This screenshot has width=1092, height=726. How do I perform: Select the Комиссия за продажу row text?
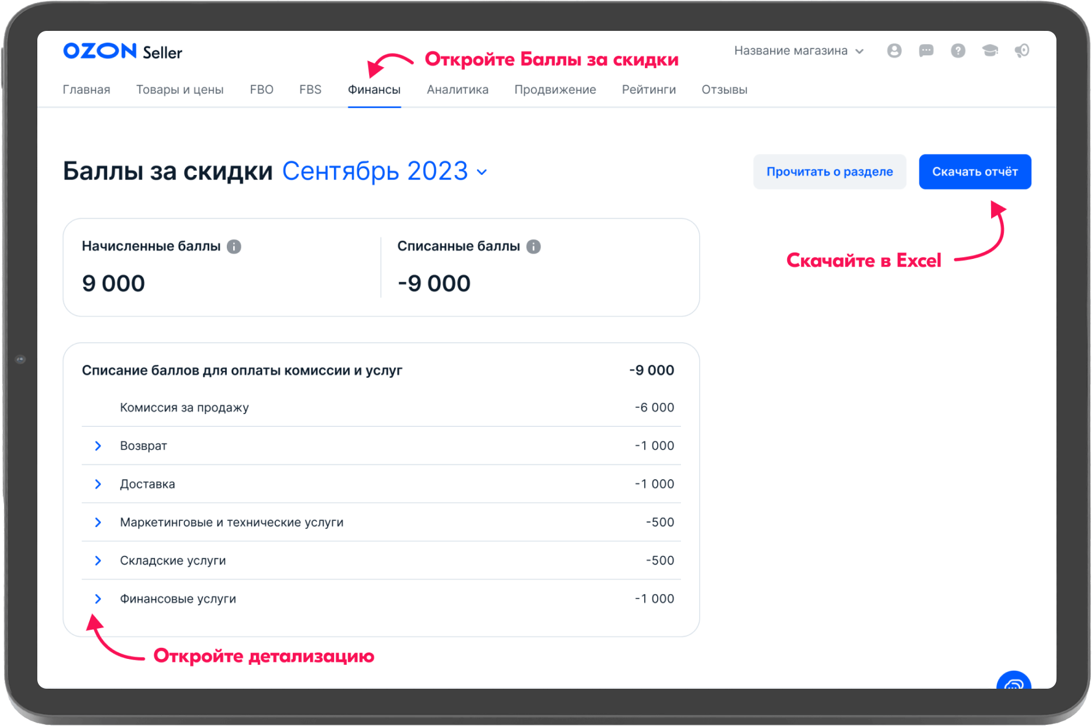(x=184, y=408)
